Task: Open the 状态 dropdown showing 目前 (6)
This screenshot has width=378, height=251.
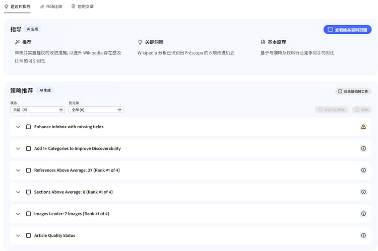Action: pyautogui.click(x=37, y=110)
